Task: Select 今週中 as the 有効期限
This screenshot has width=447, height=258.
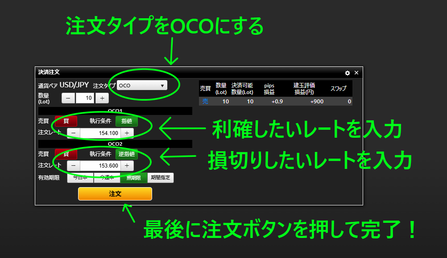Action: 107,177
